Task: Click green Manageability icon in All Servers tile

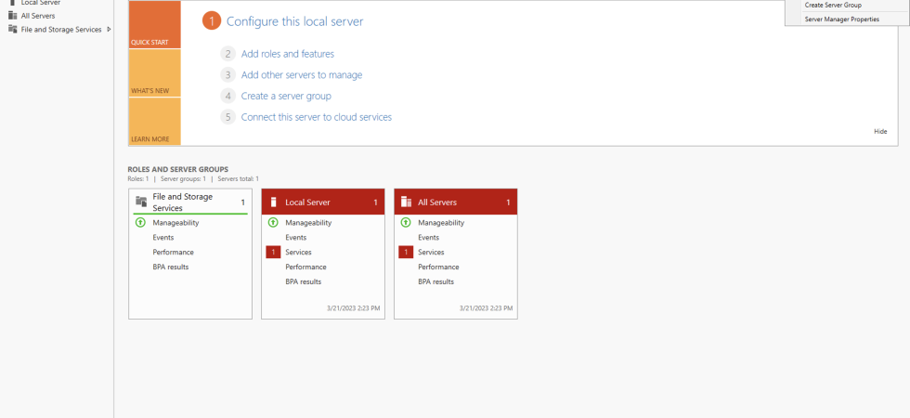Action: pos(406,222)
